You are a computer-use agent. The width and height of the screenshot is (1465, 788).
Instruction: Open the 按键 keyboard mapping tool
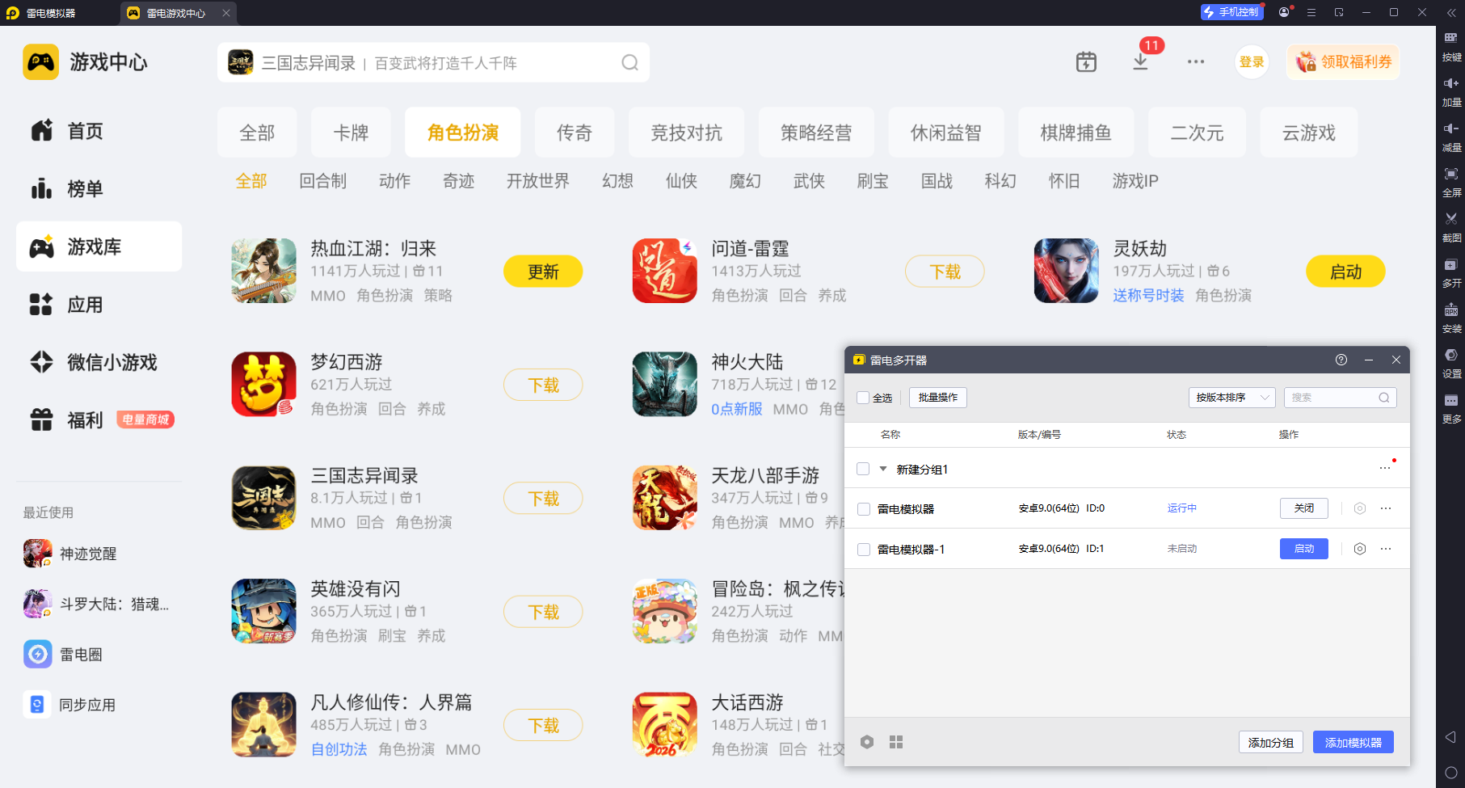point(1451,45)
